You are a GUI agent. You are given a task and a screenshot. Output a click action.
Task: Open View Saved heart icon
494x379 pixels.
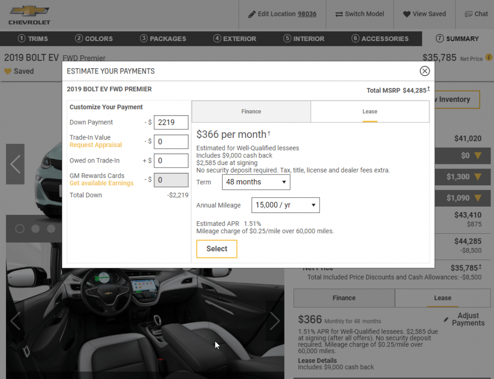coord(407,14)
